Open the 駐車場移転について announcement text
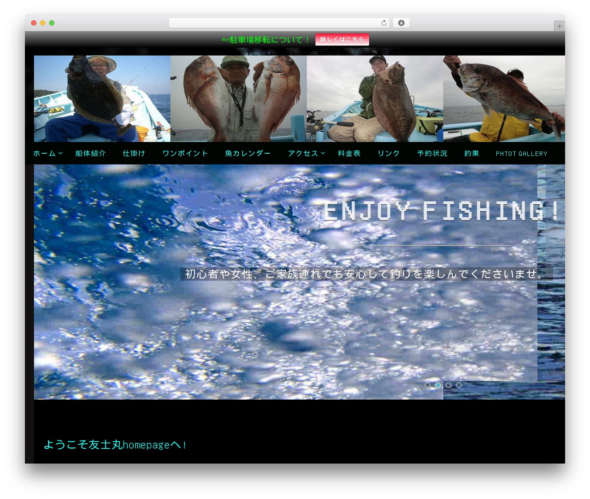Screen dimensions: 590x499 pyautogui.click(x=265, y=40)
